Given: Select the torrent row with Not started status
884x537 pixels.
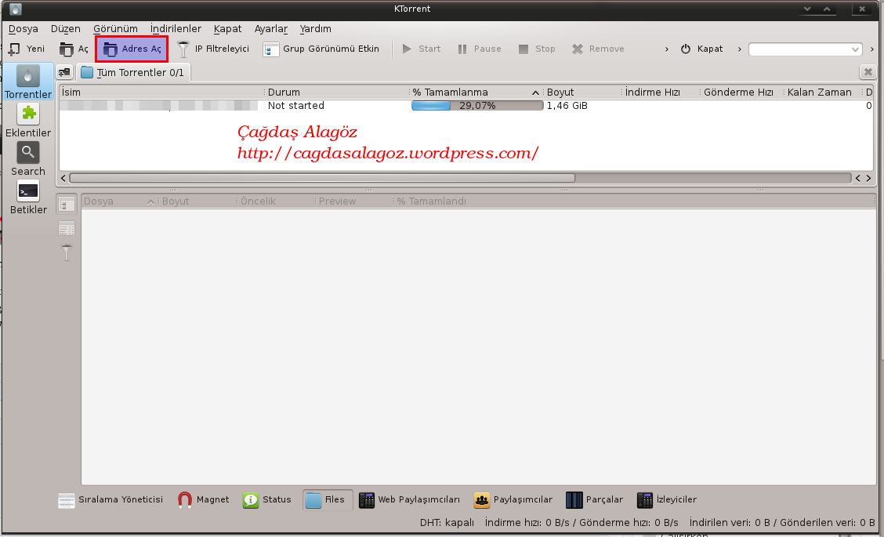Looking at the screenshot, I should [x=466, y=106].
